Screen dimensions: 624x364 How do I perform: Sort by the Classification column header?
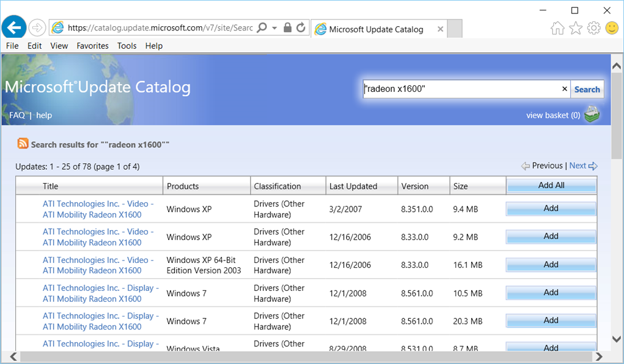coord(288,186)
